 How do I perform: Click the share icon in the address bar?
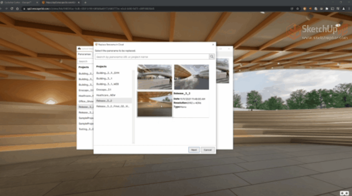click(292, 9)
